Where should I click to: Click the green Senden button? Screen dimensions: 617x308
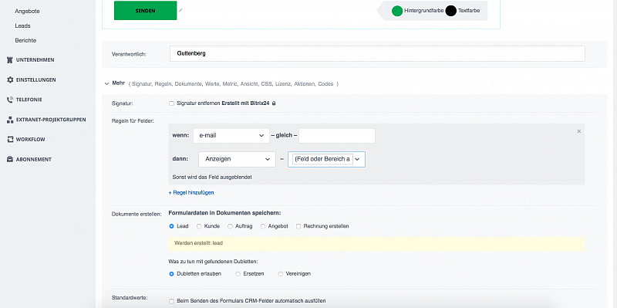coord(145,11)
